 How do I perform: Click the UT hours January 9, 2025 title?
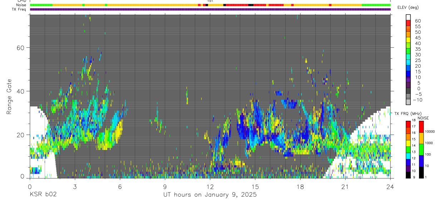coord(210,195)
